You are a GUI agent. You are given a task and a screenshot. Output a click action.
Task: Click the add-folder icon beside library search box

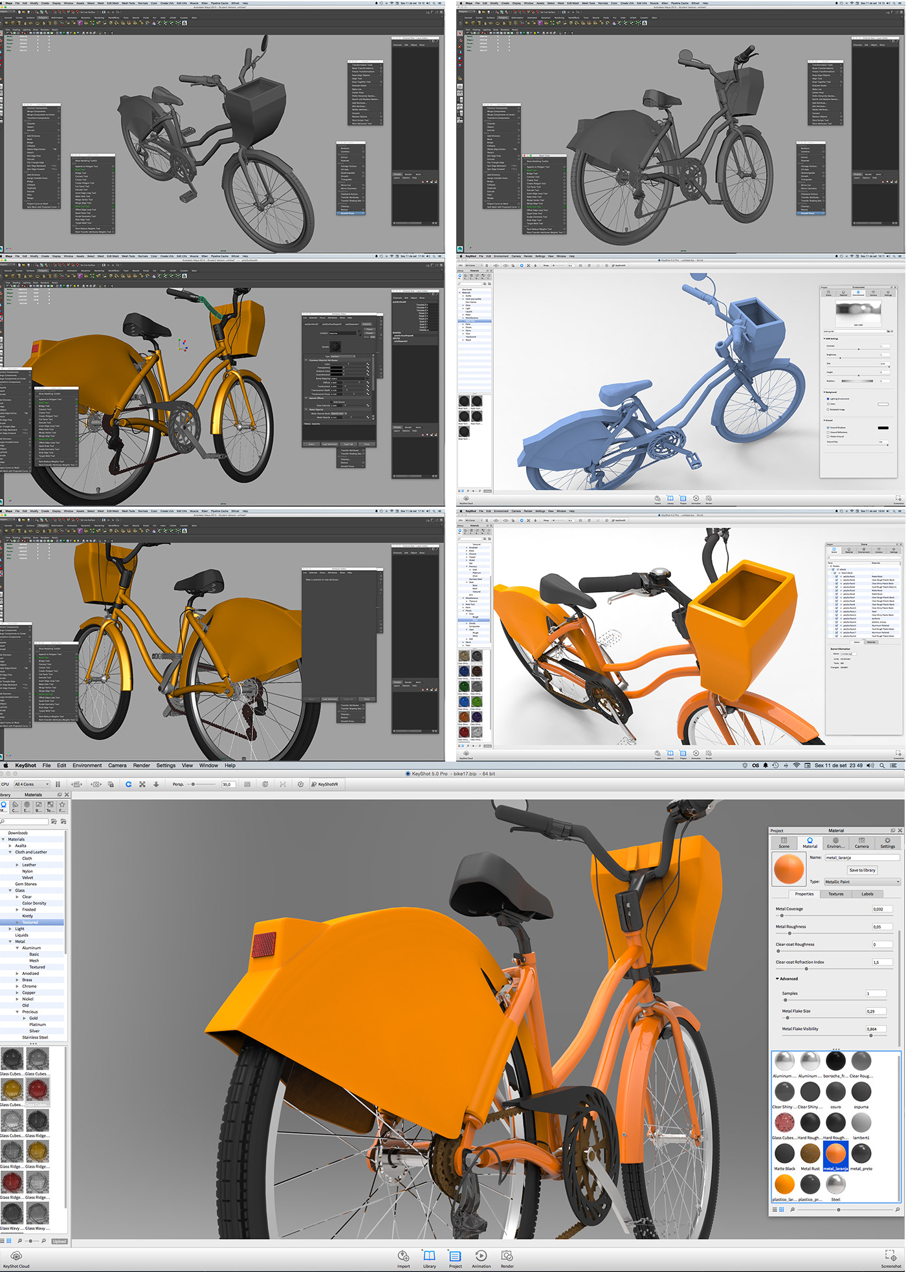point(54,821)
